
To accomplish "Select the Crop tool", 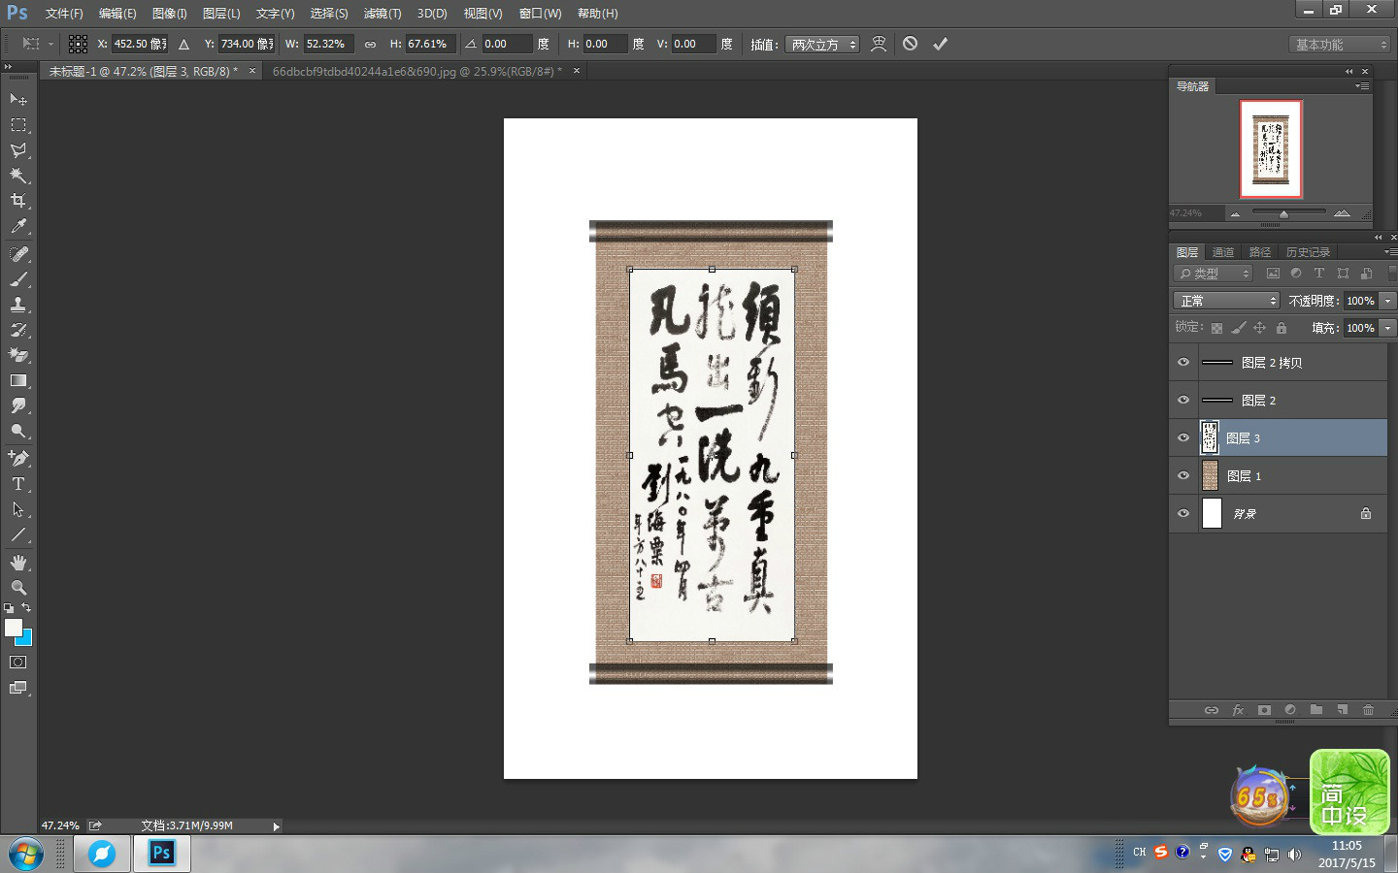I will (x=18, y=201).
